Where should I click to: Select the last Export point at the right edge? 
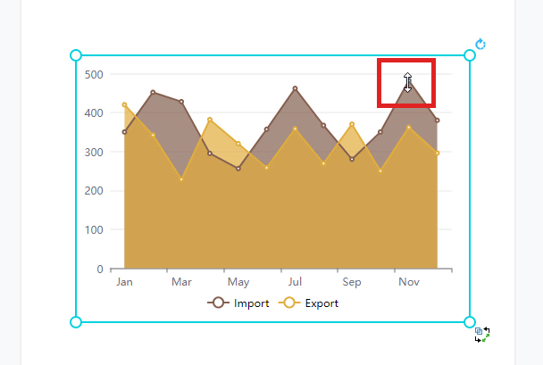[x=438, y=153]
